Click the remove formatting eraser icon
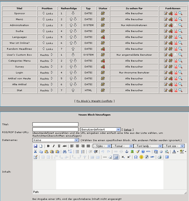The image size is (189, 201). coord(110,157)
